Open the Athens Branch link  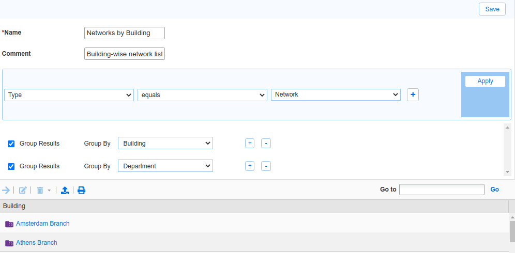[x=37, y=243]
